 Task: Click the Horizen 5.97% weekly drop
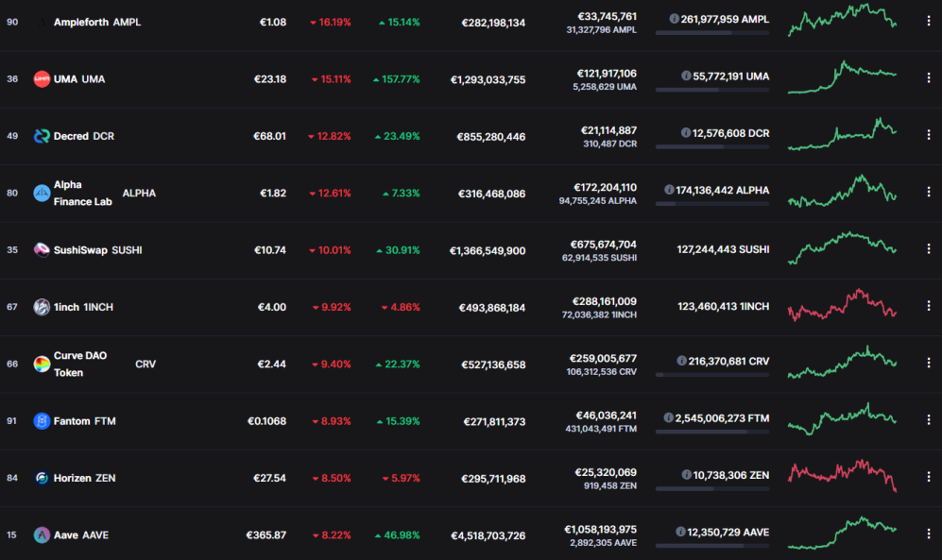tap(402, 479)
